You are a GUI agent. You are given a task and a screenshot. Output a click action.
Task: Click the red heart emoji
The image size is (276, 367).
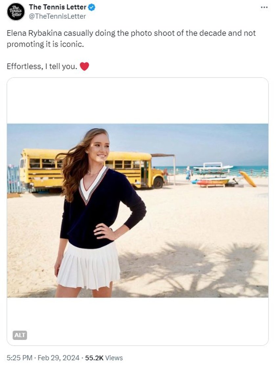(x=84, y=66)
